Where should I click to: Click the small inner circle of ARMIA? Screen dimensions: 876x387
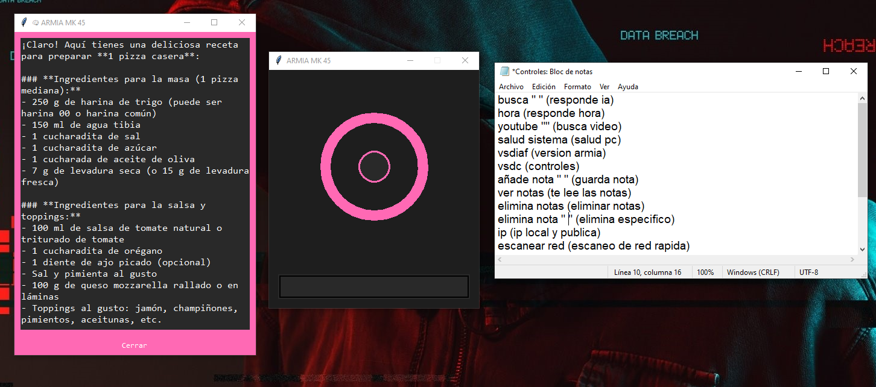click(374, 167)
